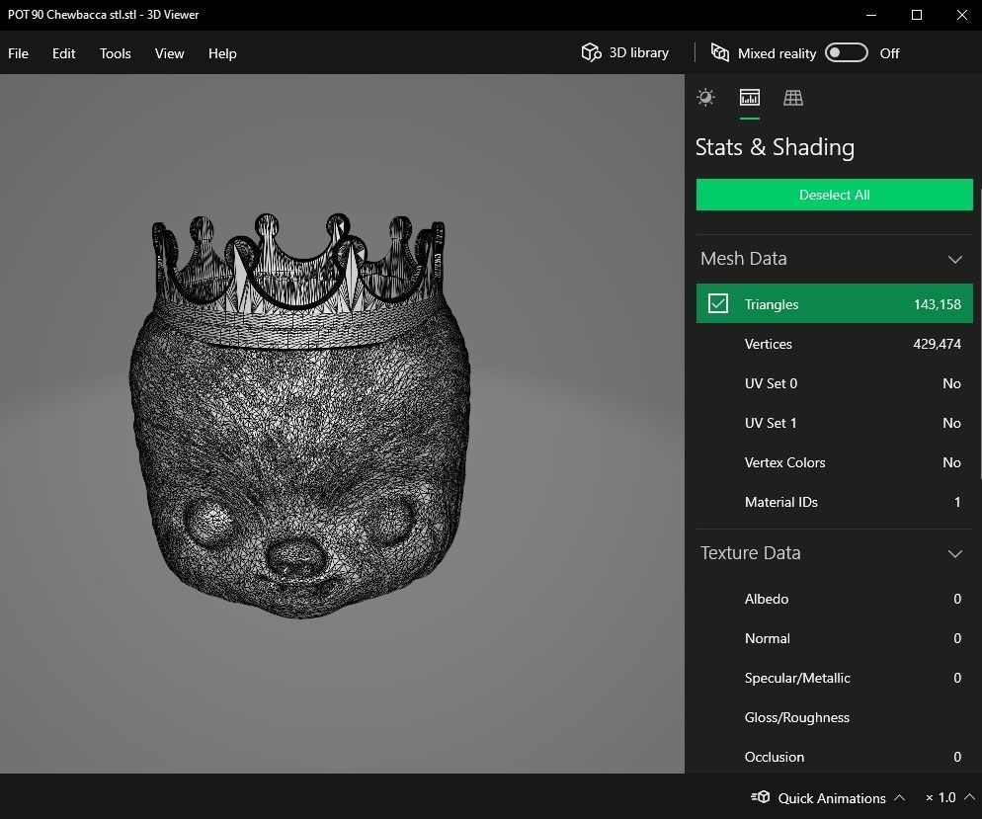Open the Help menu
Viewport: 982px width, 819px height.
point(222,53)
